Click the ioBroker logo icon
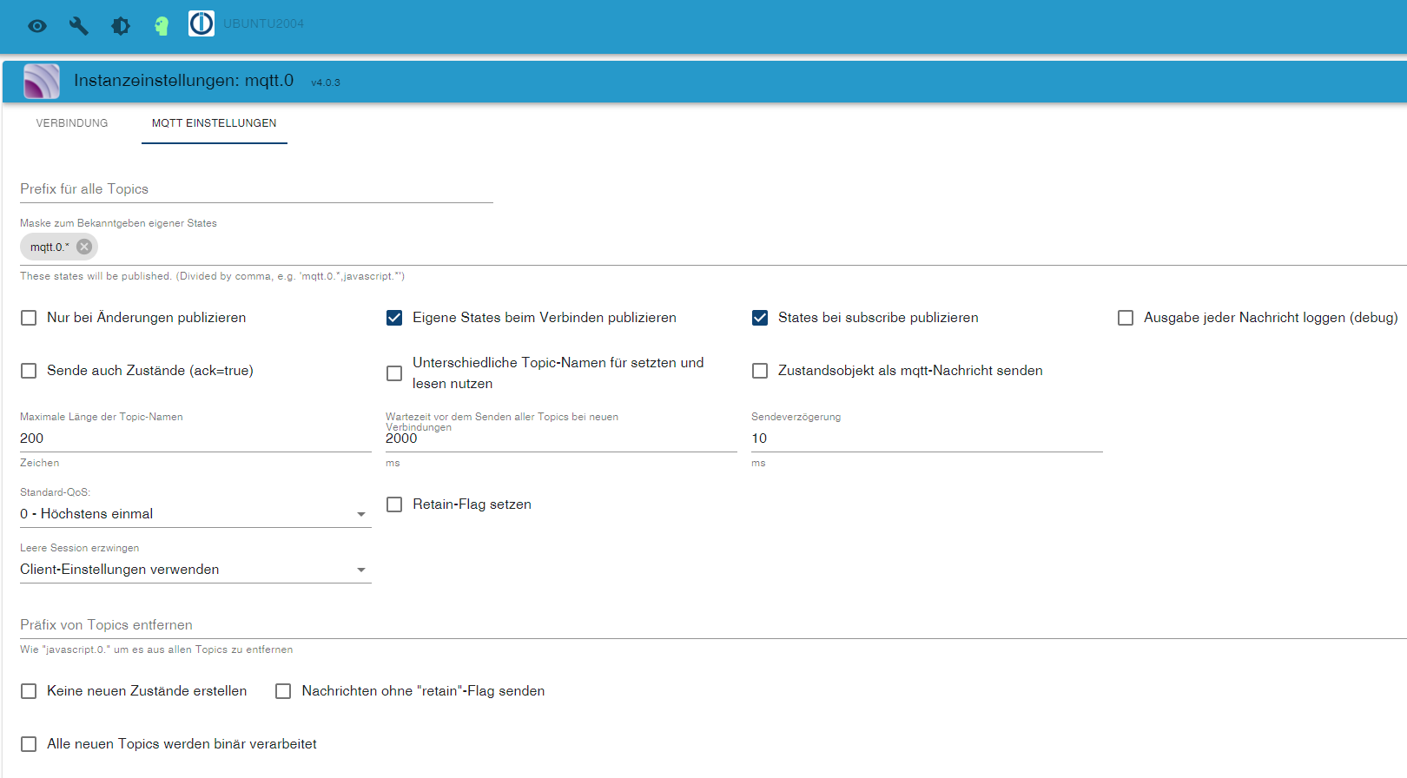The image size is (1407, 778). [201, 23]
